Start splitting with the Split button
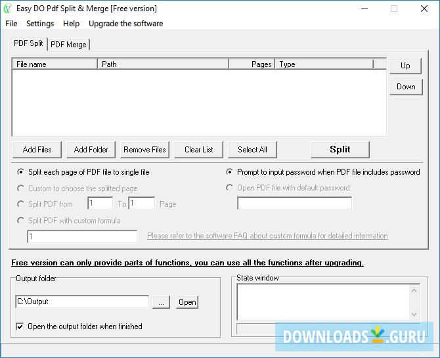Screen dimensions: 440x358 point(340,150)
